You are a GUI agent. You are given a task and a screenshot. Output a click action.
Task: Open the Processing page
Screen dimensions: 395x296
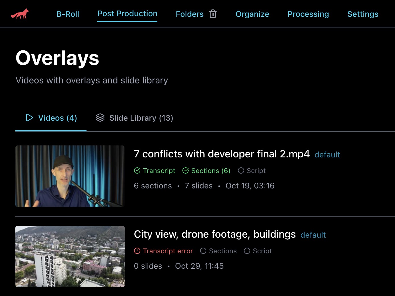click(x=308, y=14)
